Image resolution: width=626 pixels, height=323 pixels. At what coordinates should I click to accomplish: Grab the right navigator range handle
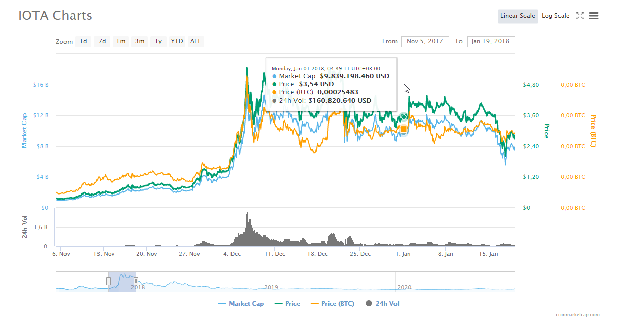(135, 281)
